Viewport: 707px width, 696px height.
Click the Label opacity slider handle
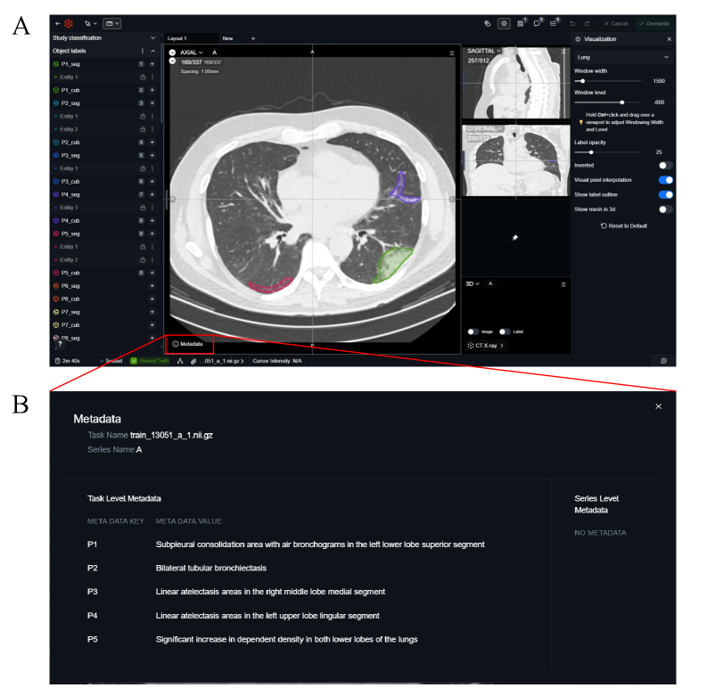point(591,152)
